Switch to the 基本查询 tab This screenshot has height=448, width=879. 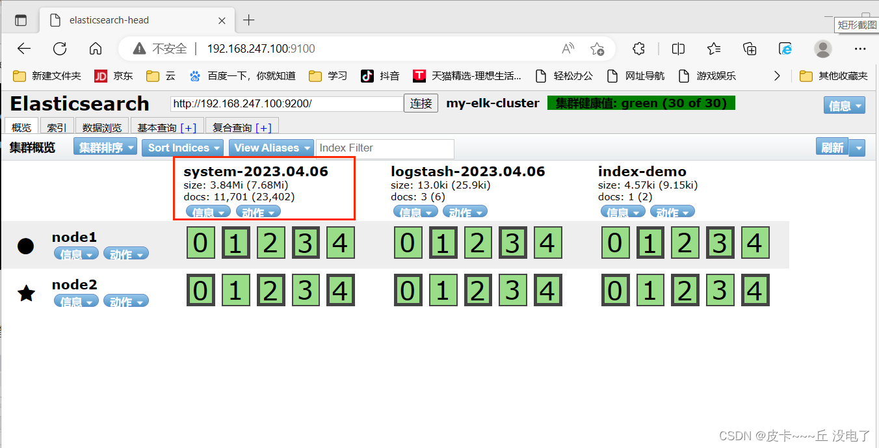tap(167, 127)
